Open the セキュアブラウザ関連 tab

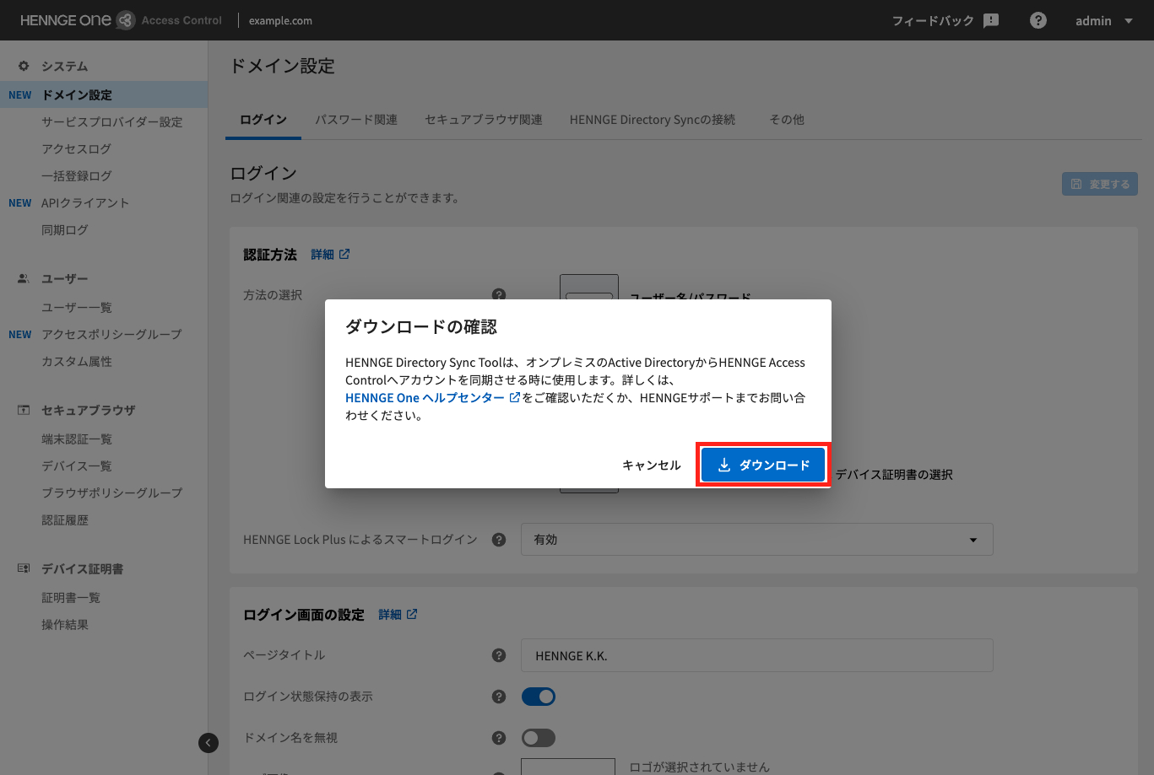(x=484, y=120)
